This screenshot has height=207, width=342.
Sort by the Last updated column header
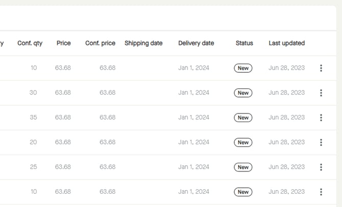tap(286, 43)
